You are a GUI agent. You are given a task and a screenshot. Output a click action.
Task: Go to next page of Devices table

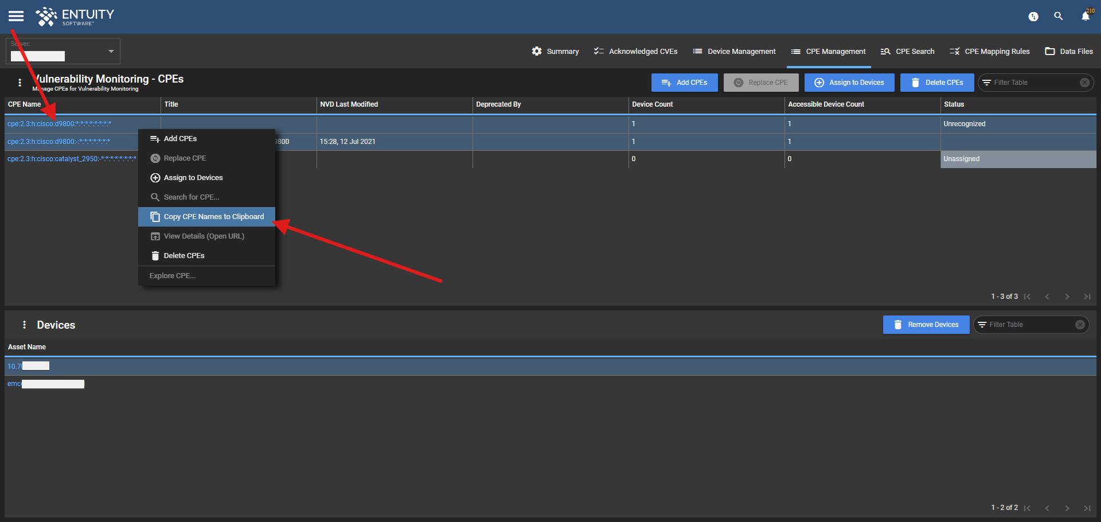(x=1067, y=508)
